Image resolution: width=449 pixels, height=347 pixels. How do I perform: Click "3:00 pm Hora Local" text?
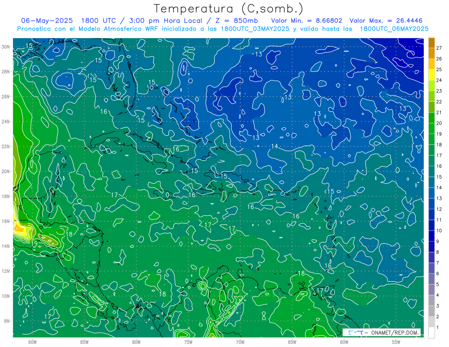pyautogui.click(x=163, y=21)
